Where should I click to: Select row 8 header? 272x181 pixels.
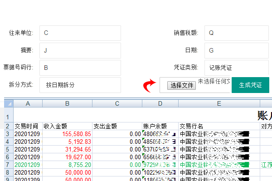click(9, 172)
